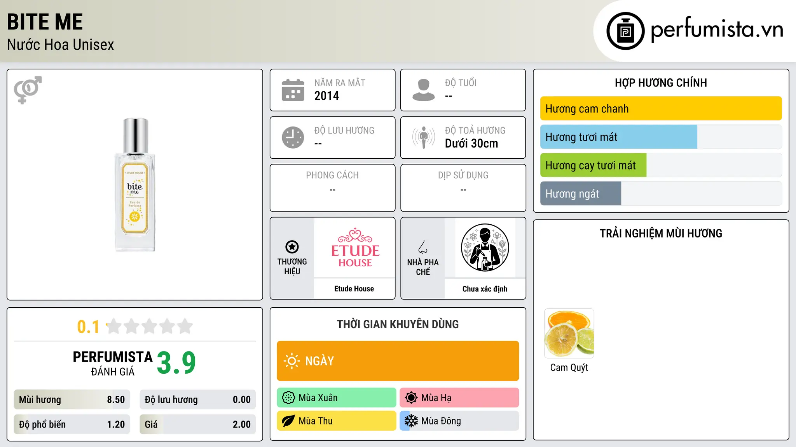Viewport: 796px width, 447px height.
Task: Click the Hương cam chanh yellow bar
Action: [661, 109]
